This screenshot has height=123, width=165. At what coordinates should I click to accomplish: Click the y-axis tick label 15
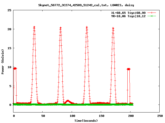click(9, 48)
